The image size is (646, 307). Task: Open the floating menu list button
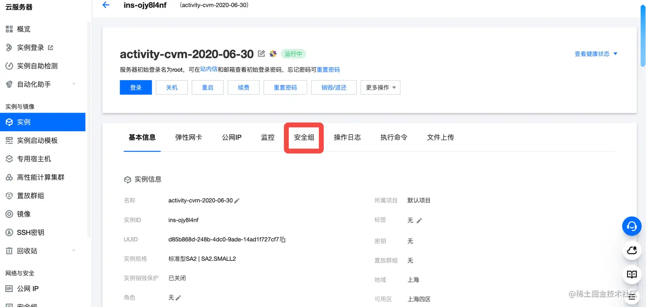(632, 298)
